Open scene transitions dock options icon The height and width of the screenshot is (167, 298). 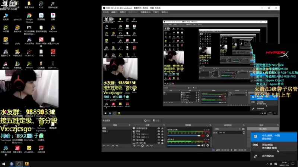(244, 125)
